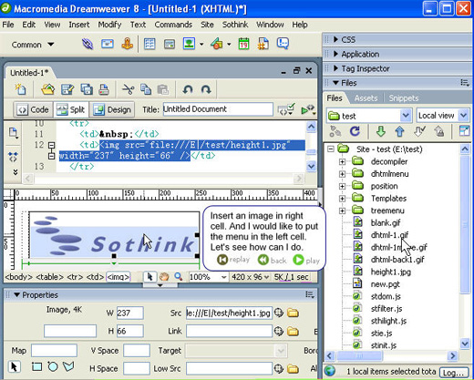The height and width of the screenshot is (380, 474).
Task: Select the Zoom magnifier tool
Action: coord(179,277)
